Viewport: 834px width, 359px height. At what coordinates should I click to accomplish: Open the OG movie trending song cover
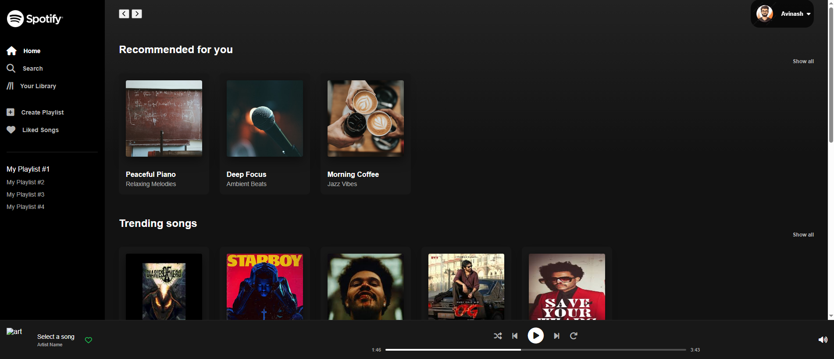point(466,287)
